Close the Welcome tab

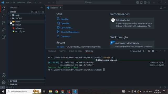tap(61, 8)
